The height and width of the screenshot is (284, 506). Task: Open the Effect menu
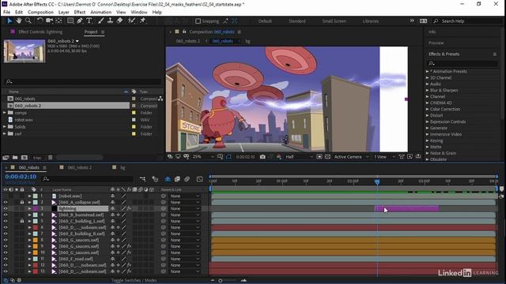79,13
